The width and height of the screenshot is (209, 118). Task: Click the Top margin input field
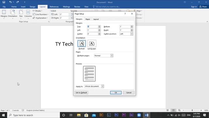point(93,27)
